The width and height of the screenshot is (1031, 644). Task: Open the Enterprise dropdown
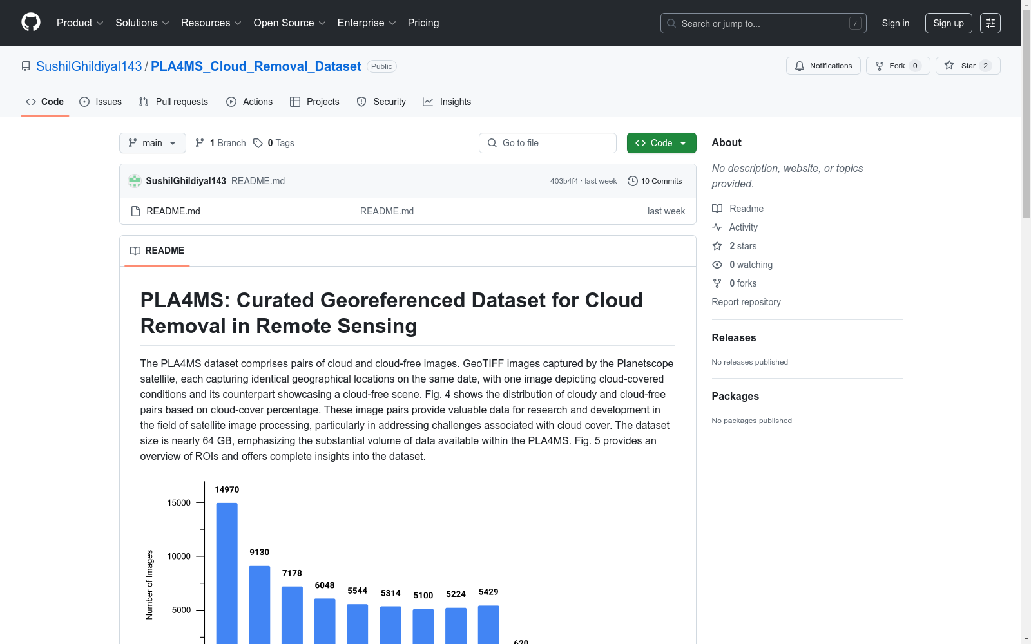click(367, 23)
